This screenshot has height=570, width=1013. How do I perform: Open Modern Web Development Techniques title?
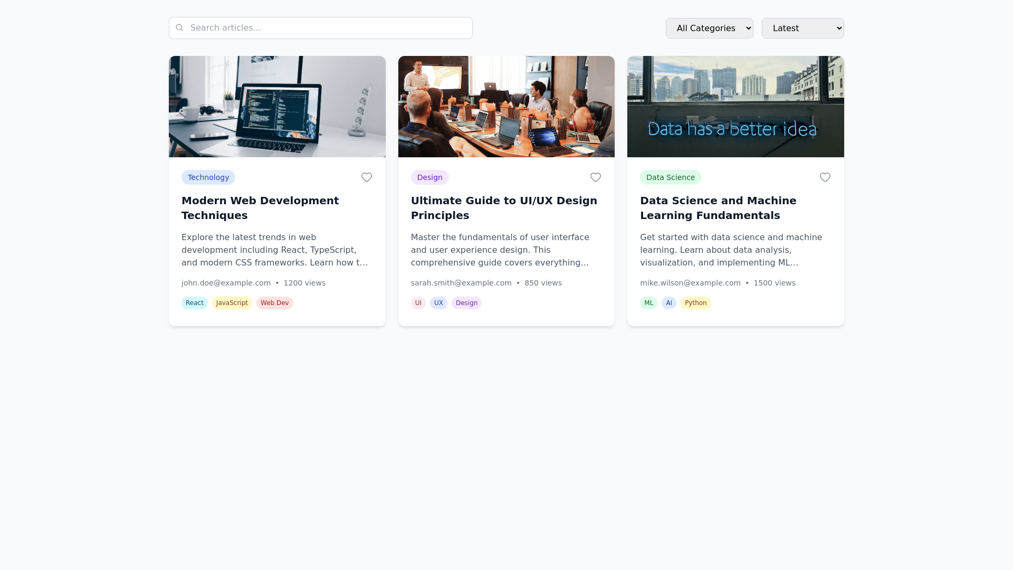(x=260, y=208)
